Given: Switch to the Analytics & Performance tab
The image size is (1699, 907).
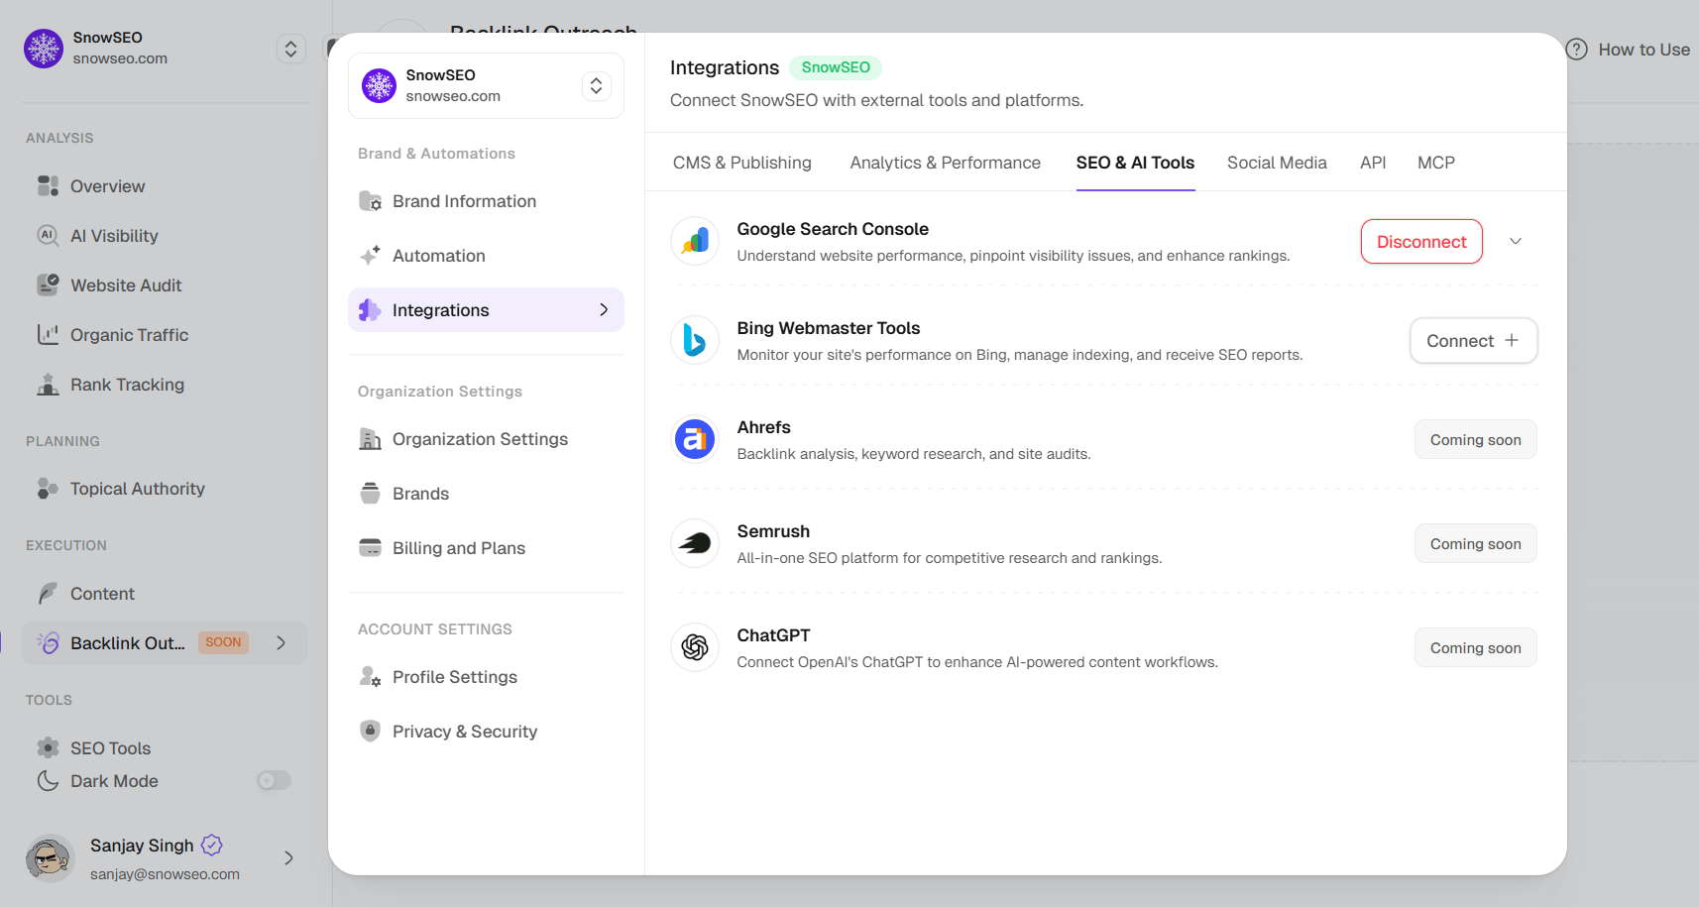Looking at the screenshot, I should (x=946, y=163).
